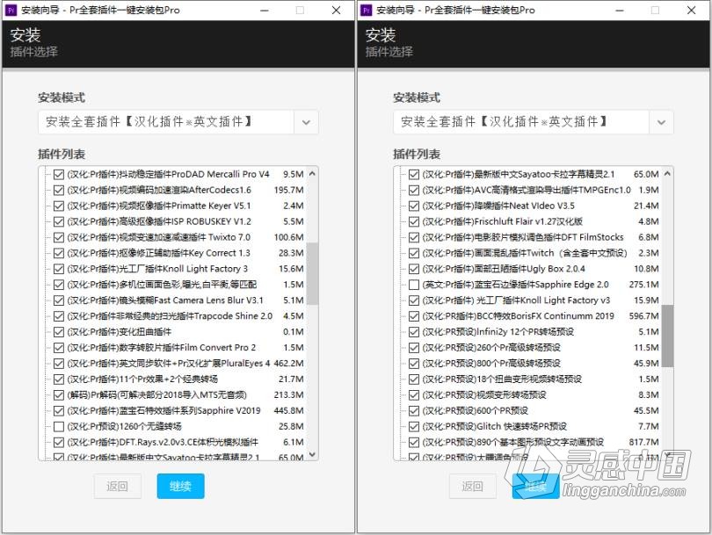Click the left window plugin list scroll-up arrow
Viewport: 712px width, 535px height.
[x=312, y=174]
